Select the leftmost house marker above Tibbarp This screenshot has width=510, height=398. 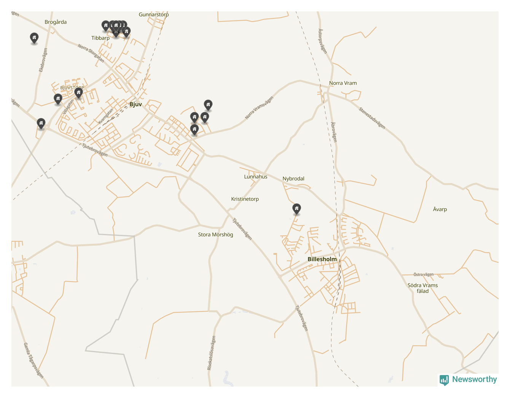(106, 26)
